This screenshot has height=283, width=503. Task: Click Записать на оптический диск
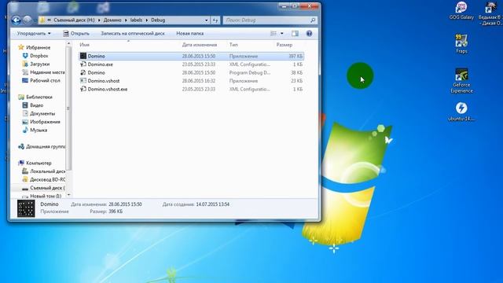click(133, 33)
